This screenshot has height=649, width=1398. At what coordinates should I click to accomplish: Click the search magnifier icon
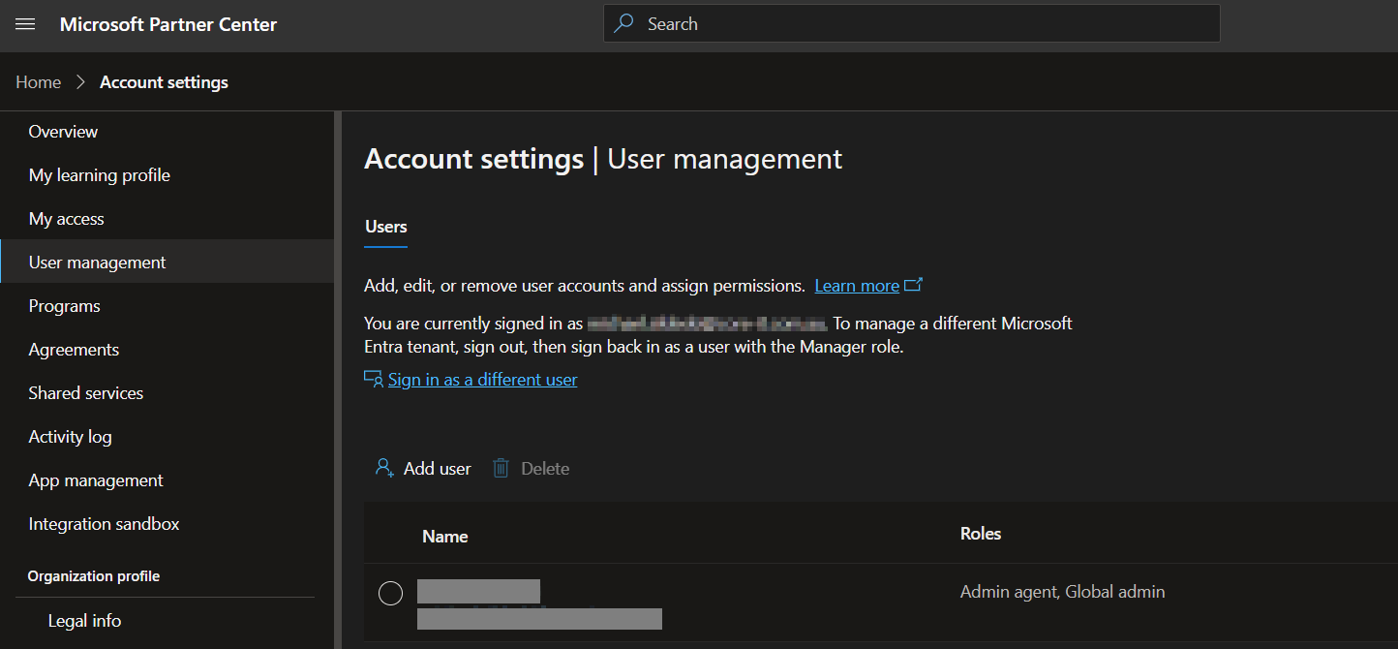click(x=624, y=23)
